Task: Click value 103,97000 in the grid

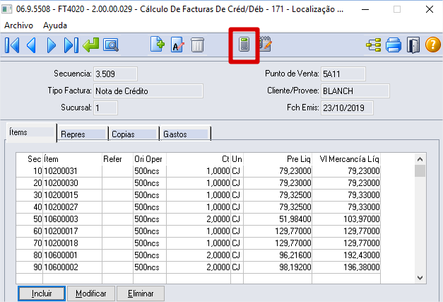Action: pos(362,219)
